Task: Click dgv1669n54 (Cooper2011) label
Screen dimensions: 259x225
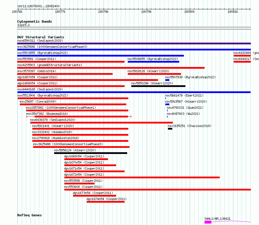Action: point(84,156)
